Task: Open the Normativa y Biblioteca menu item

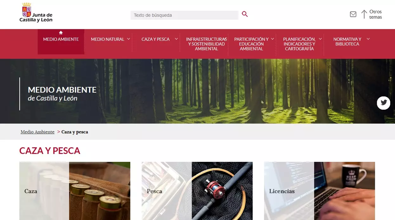Action: point(347,41)
